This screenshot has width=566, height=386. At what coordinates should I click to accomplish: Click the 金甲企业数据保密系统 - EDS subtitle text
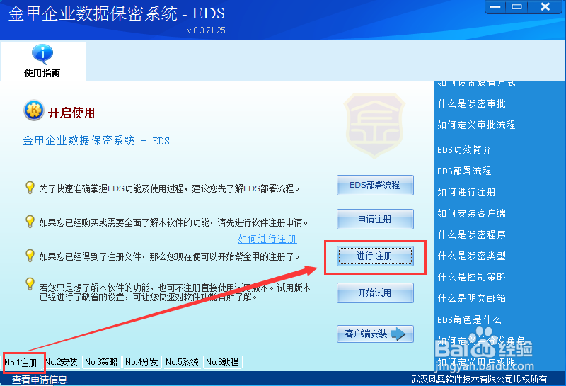[96, 141]
